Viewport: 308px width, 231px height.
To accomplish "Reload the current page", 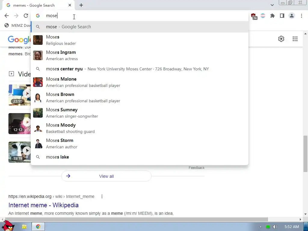I will tap(26, 16).
